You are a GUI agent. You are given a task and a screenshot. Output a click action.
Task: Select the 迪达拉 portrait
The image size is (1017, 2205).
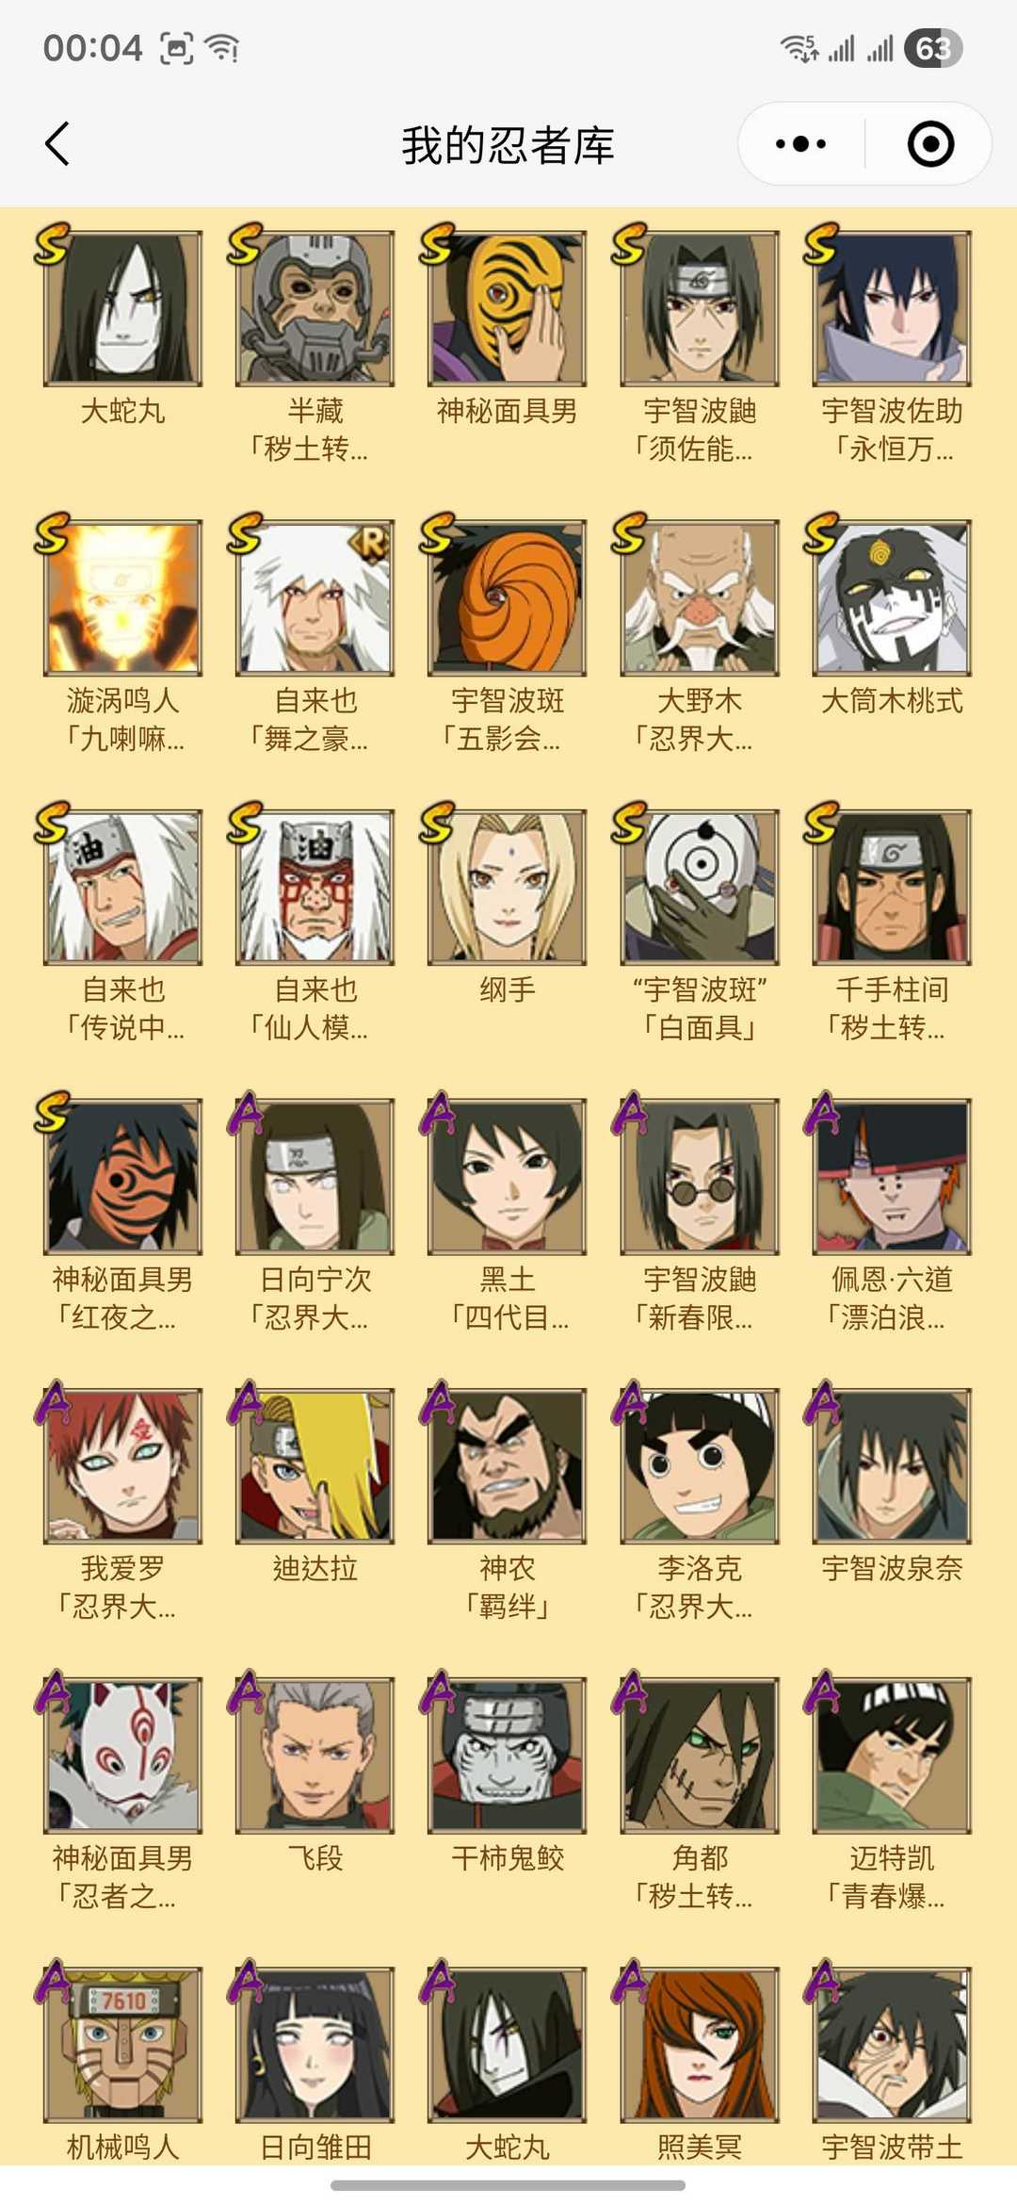(315, 1465)
